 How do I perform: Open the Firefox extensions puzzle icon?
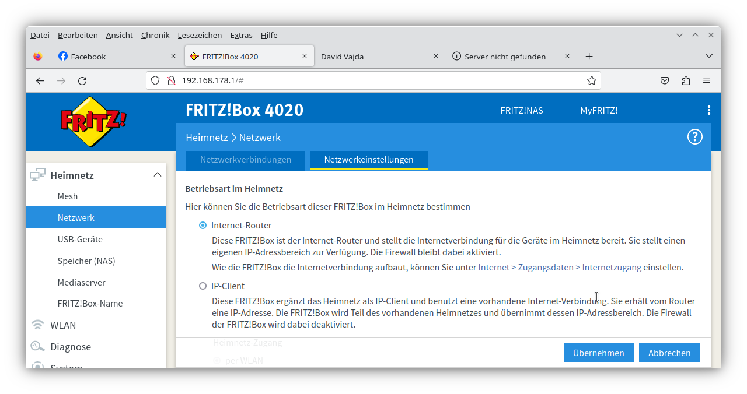click(686, 80)
